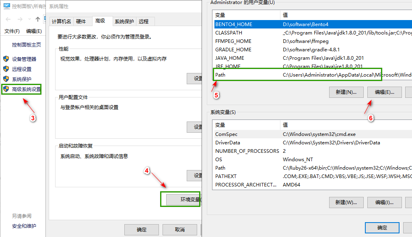412x237 pixels.
Task: Click user variables 变量 column header
Action: click(x=247, y=15)
